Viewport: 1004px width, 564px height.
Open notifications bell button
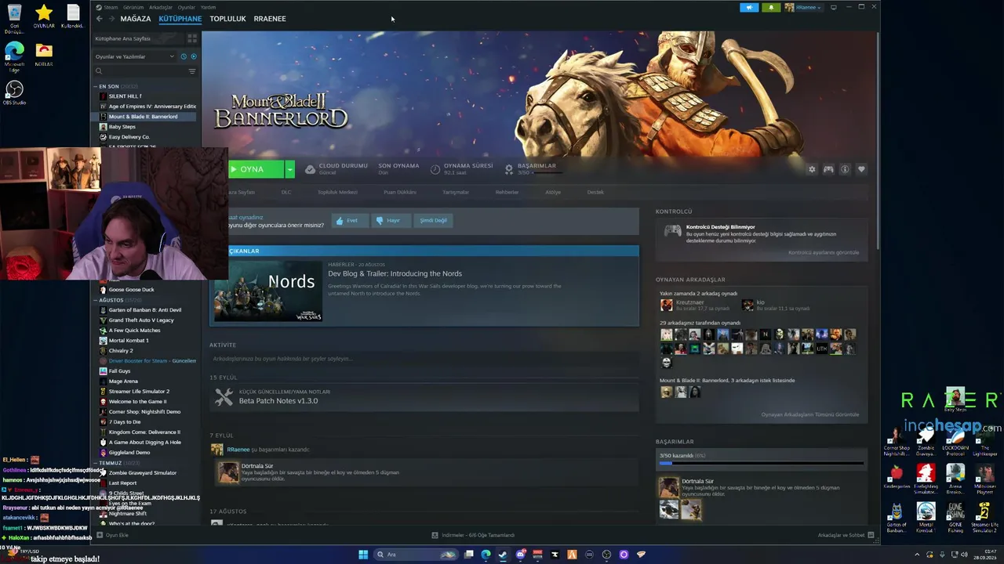point(770,7)
